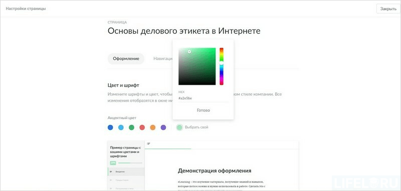The image size is (401, 191).
Task: Confirm color with Готово button
Action: (x=204, y=110)
